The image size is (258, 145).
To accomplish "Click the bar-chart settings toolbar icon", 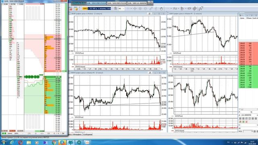I will (201, 8).
